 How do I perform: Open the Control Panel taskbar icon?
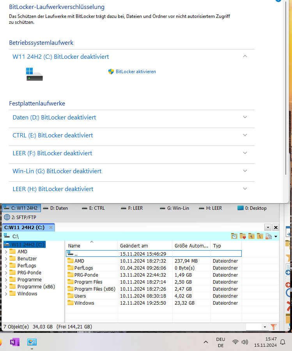point(32,342)
